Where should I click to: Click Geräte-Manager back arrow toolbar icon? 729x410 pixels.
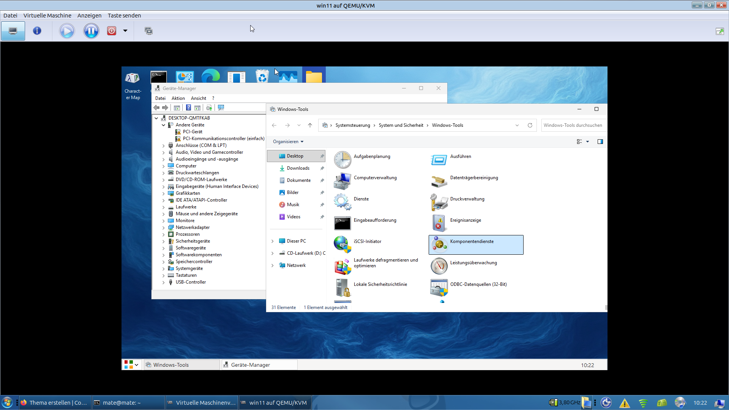coord(156,108)
